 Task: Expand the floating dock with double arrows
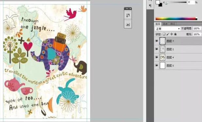(x=127, y=8)
